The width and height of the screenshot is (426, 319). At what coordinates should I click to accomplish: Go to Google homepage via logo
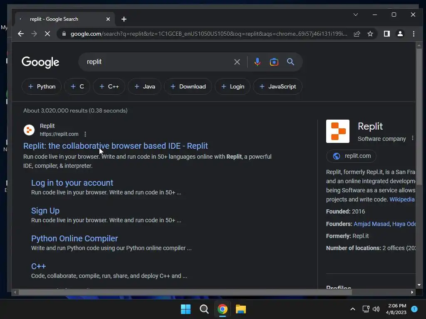pyautogui.click(x=40, y=62)
